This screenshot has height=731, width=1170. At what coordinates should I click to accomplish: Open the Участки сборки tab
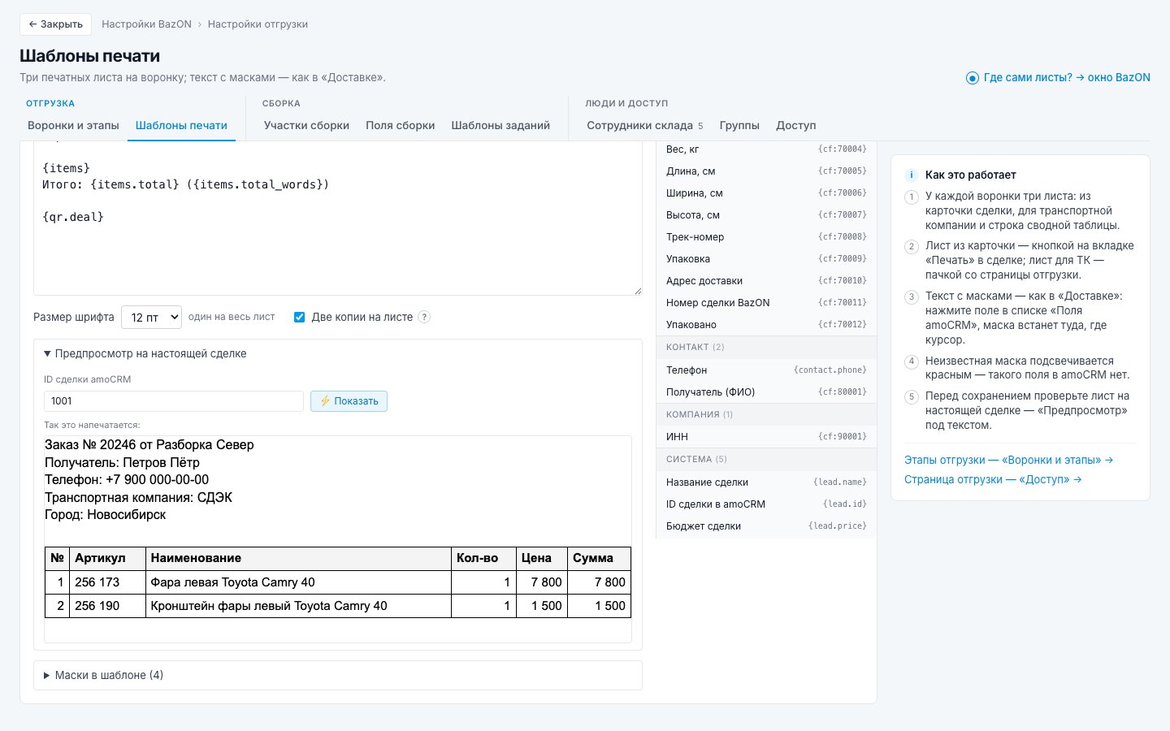pyautogui.click(x=306, y=125)
